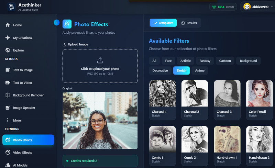
Task: Click the Background Remover icon
Action: [x=8, y=95]
